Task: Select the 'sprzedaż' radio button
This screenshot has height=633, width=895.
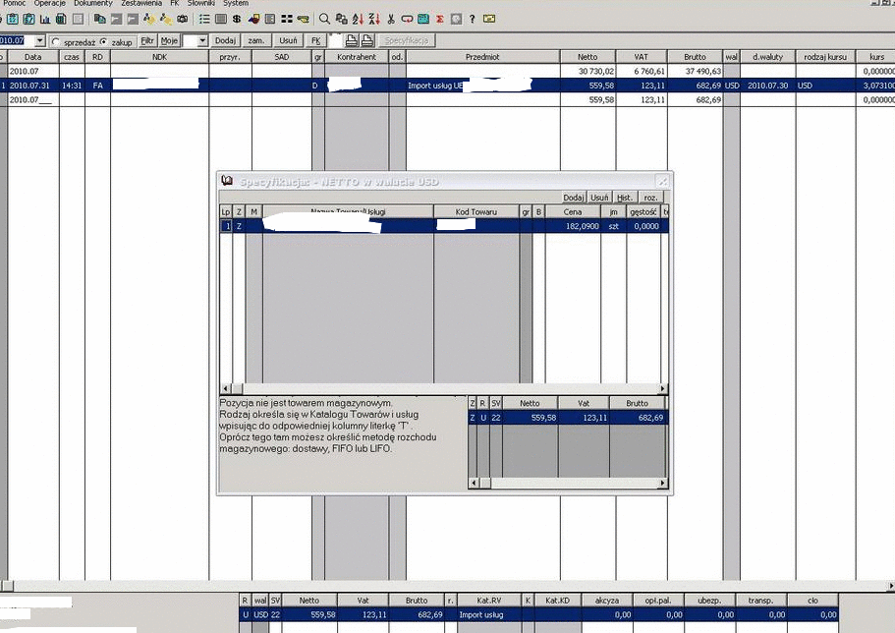Action: pyautogui.click(x=56, y=41)
